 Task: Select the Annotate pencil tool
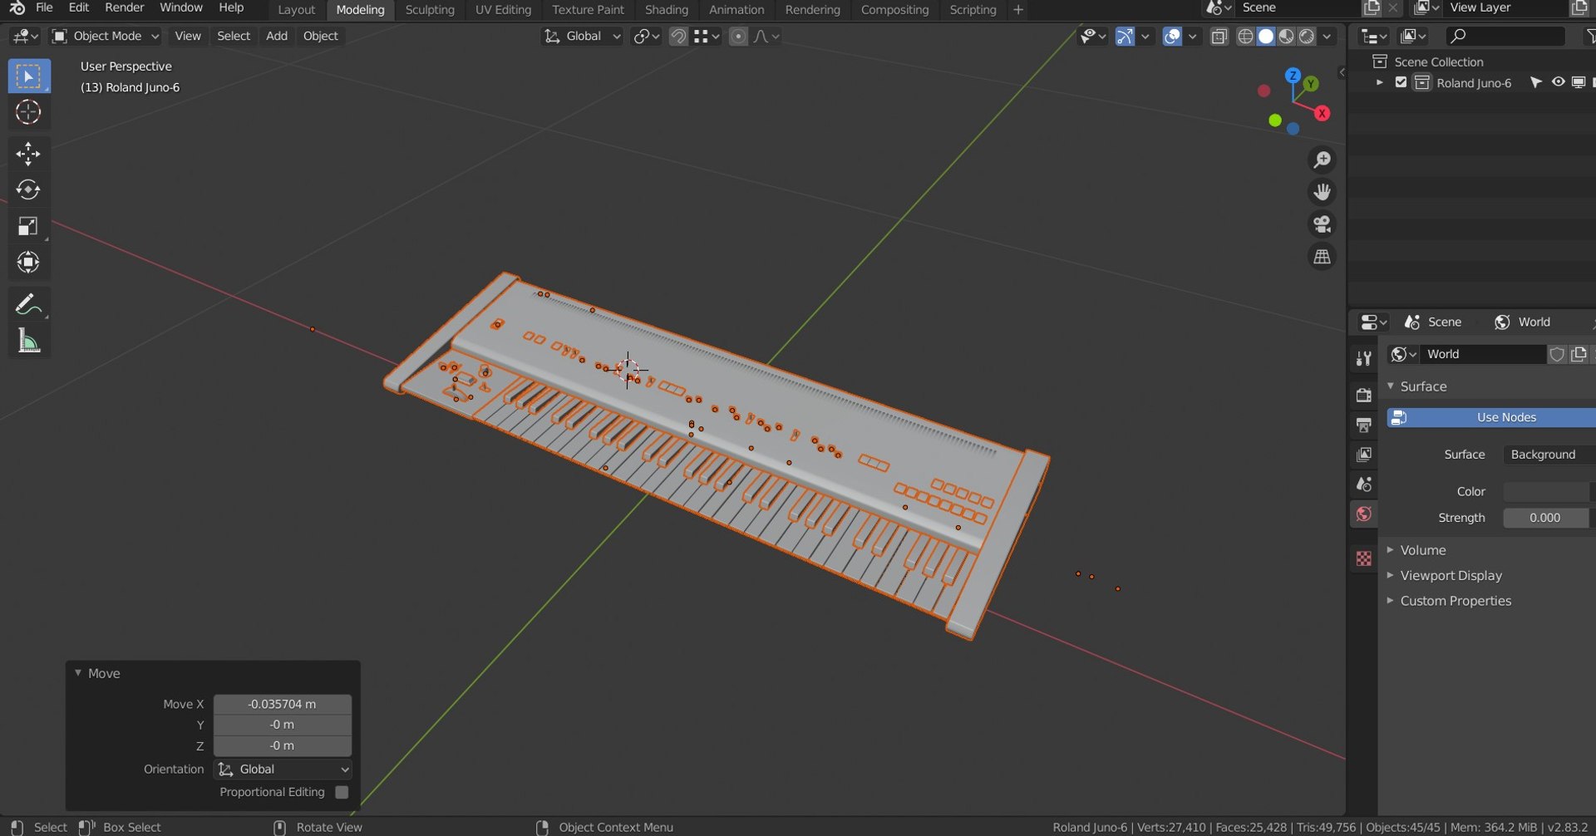[x=28, y=305]
